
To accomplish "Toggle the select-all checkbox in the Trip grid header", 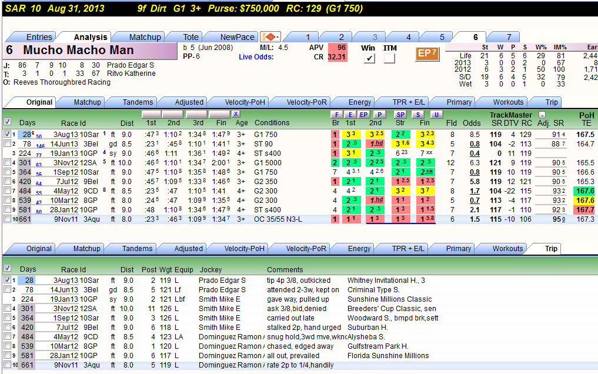I will pyautogui.click(x=7, y=268).
